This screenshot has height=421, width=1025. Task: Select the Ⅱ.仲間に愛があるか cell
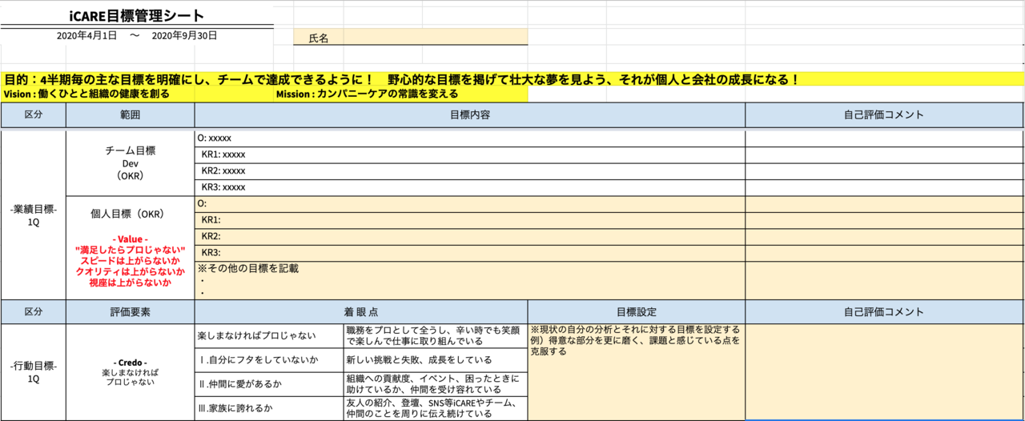pos(269,384)
